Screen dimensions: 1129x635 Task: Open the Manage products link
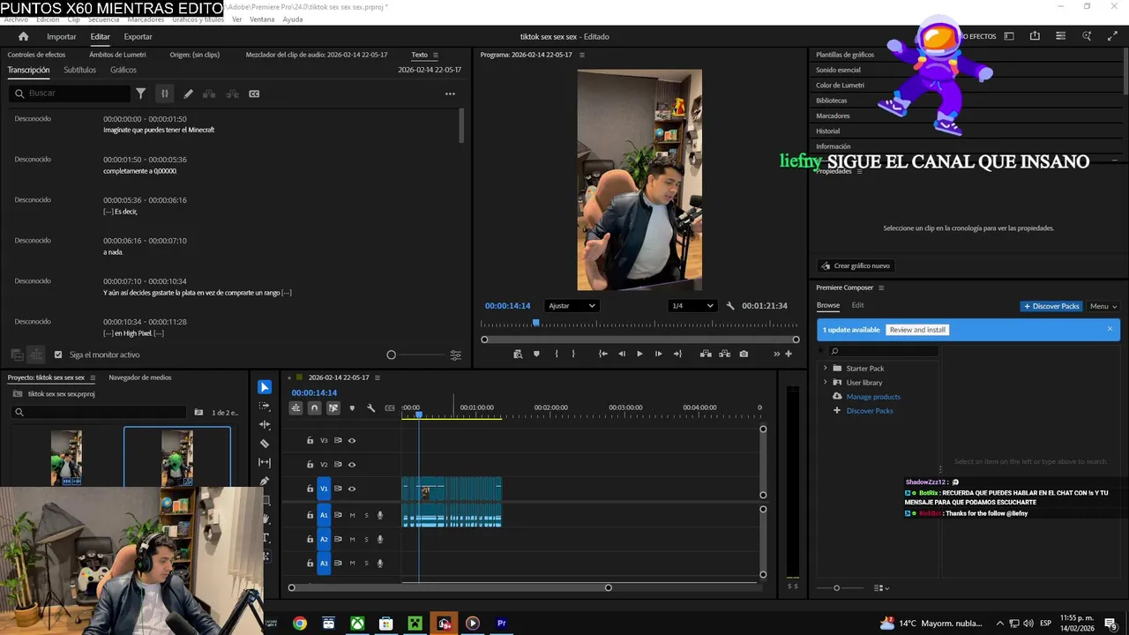click(x=873, y=397)
